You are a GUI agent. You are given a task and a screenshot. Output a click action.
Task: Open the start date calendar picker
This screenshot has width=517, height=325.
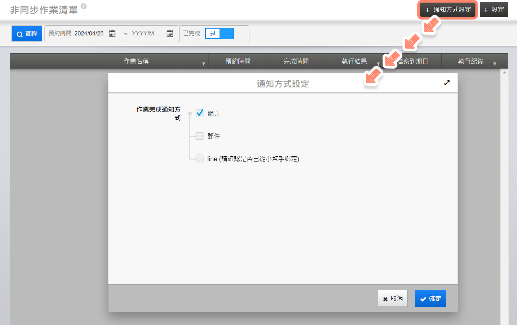coord(112,33)
